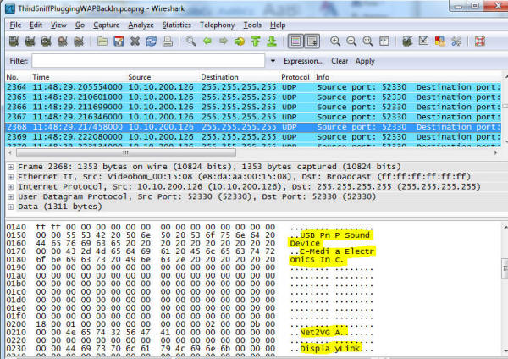Viewport: 508px width, 359px height.
Task: Save this capture file
Action: pos(119,41)
